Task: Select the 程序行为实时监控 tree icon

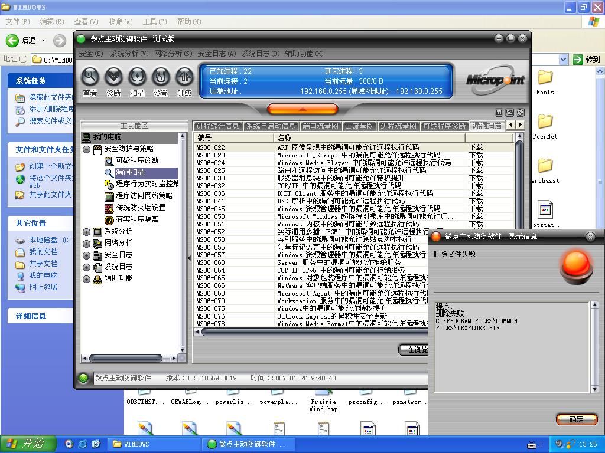Action: [x=109, y=185]
